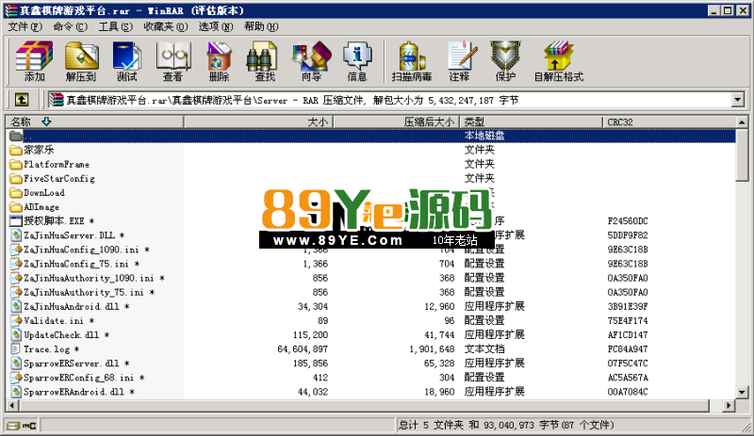The image size is (754, 436).
Task: Click the Test (测试) archive icon
Action: click(x=127, y=61)
